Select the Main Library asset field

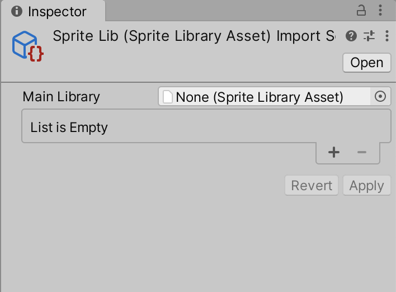pyautogui.click(x=265, y=97)
